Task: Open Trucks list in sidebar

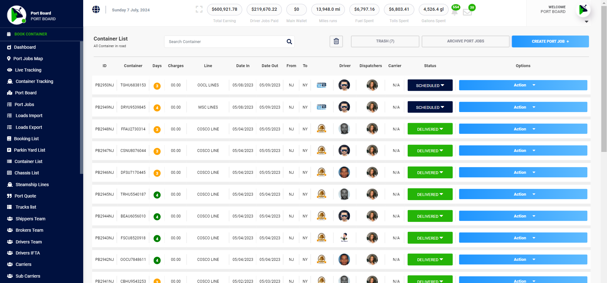Action: [x=26, y=207]
